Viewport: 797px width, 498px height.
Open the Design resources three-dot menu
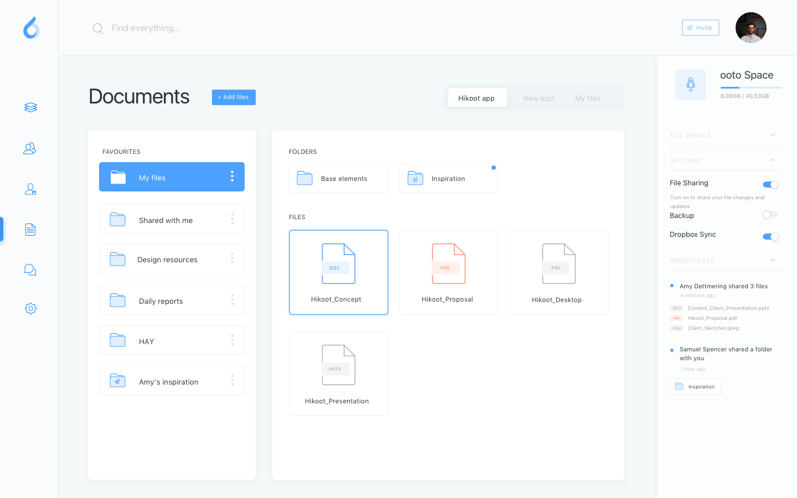pyautogui.click(x=232, y=258)
